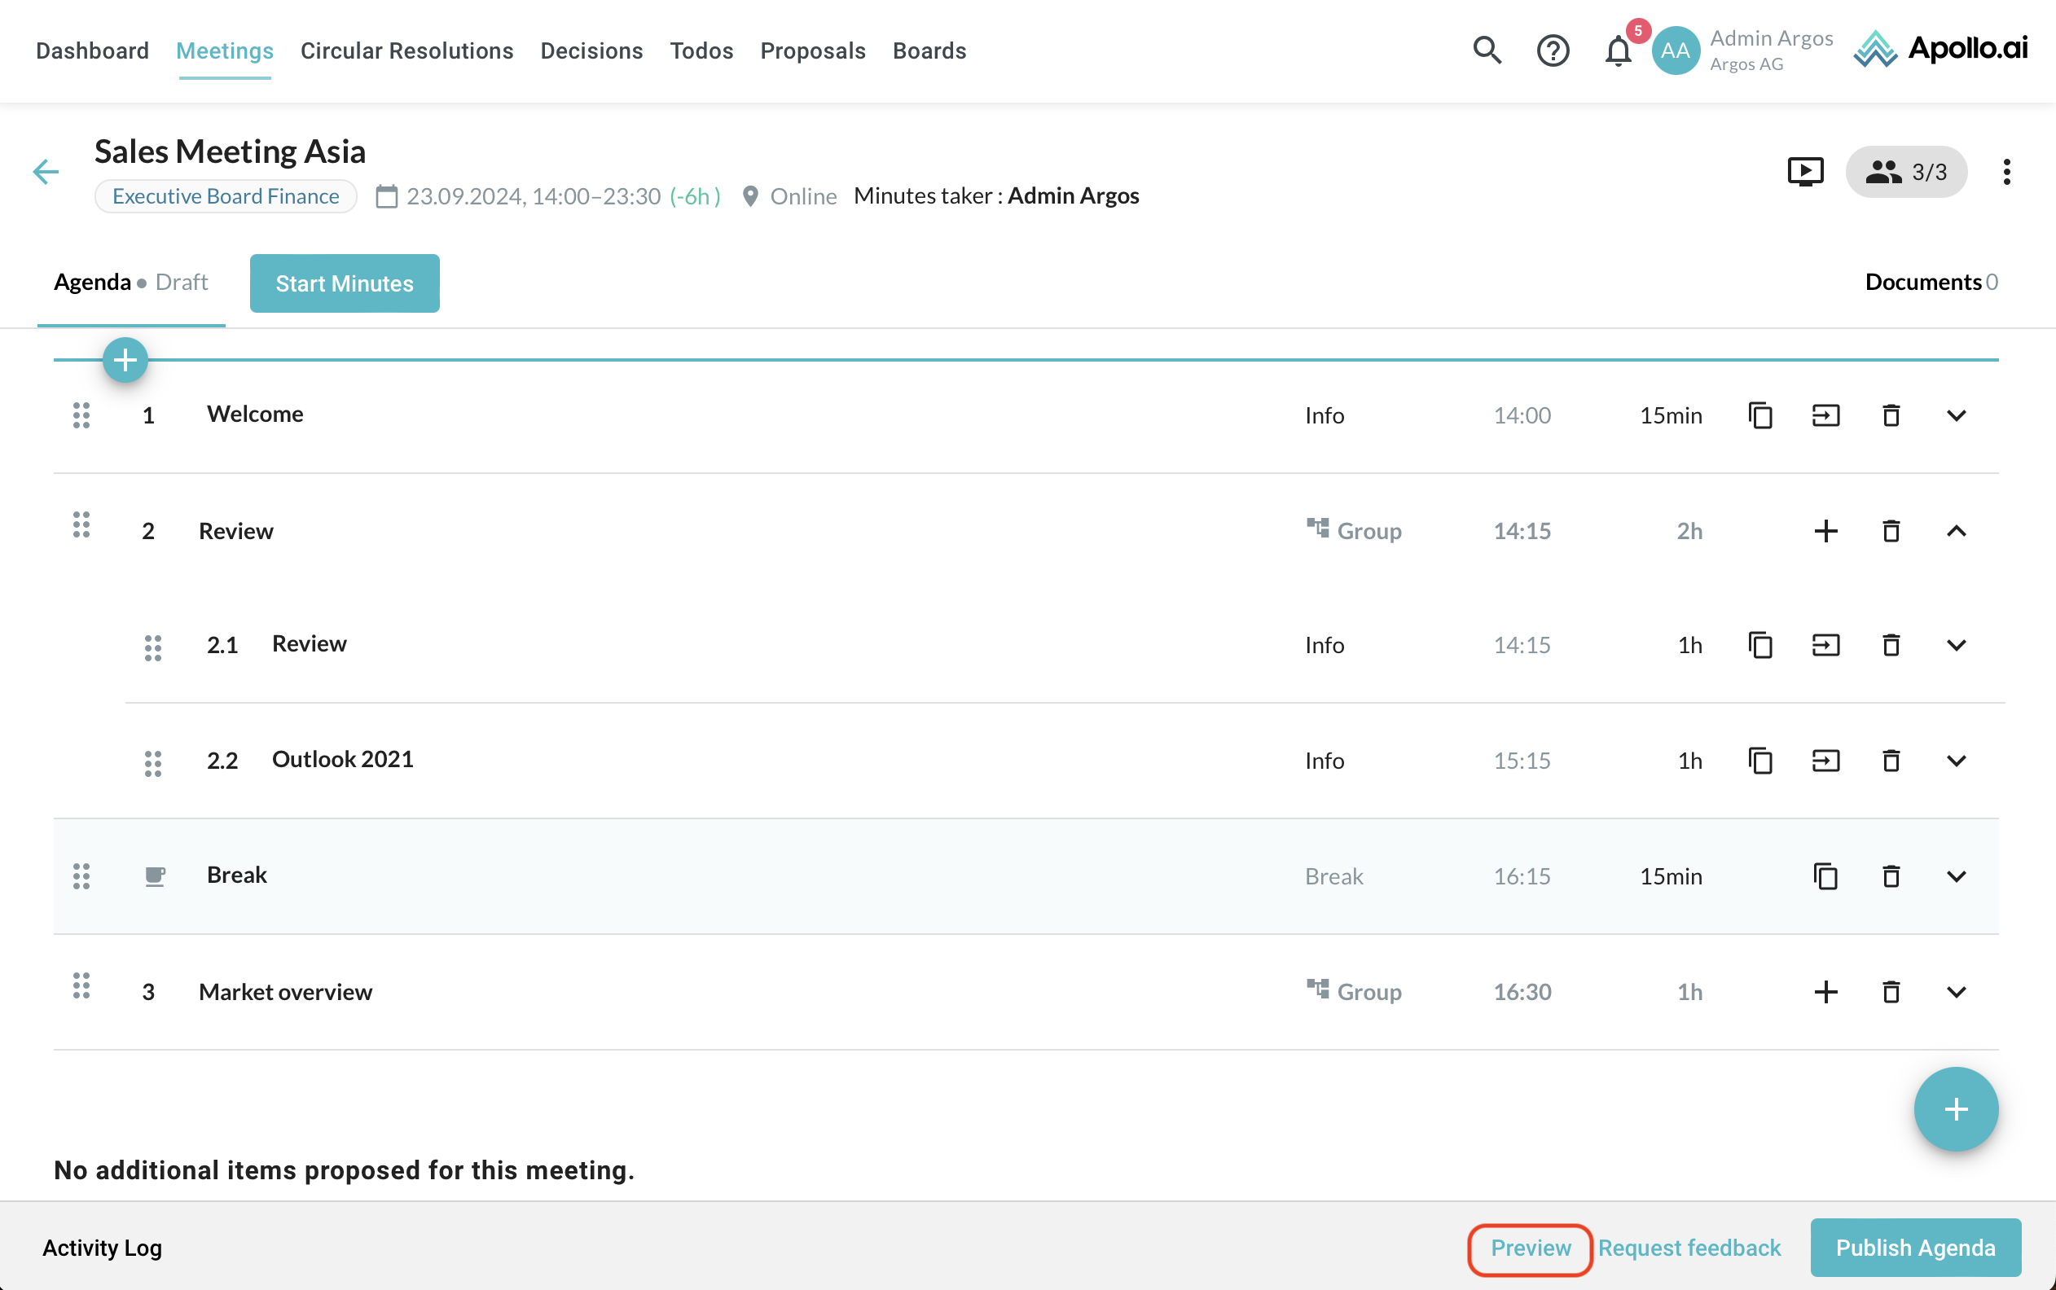Open the Circular Resolutions menu

click(x=406, y=50)
